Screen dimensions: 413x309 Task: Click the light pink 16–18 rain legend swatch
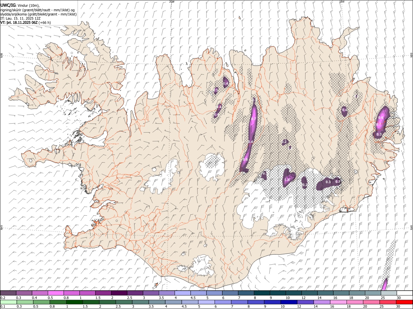(x=338, y=302)
